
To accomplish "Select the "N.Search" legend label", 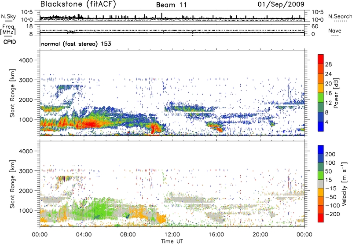I will tap(340, 16).
